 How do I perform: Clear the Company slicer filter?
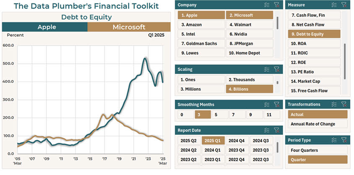(276, 5)
